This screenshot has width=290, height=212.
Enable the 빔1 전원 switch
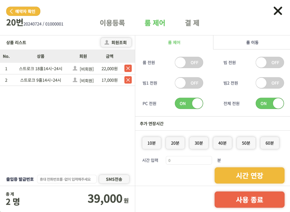point(189,83)
